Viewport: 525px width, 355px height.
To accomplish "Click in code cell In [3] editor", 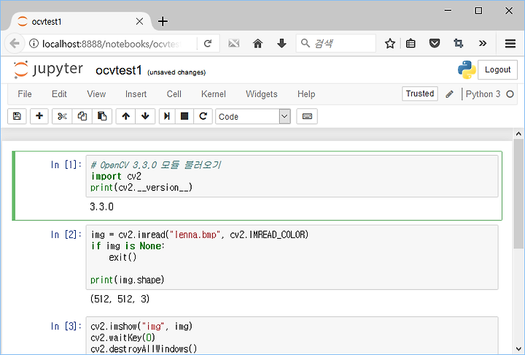I will tap(292, 335).
